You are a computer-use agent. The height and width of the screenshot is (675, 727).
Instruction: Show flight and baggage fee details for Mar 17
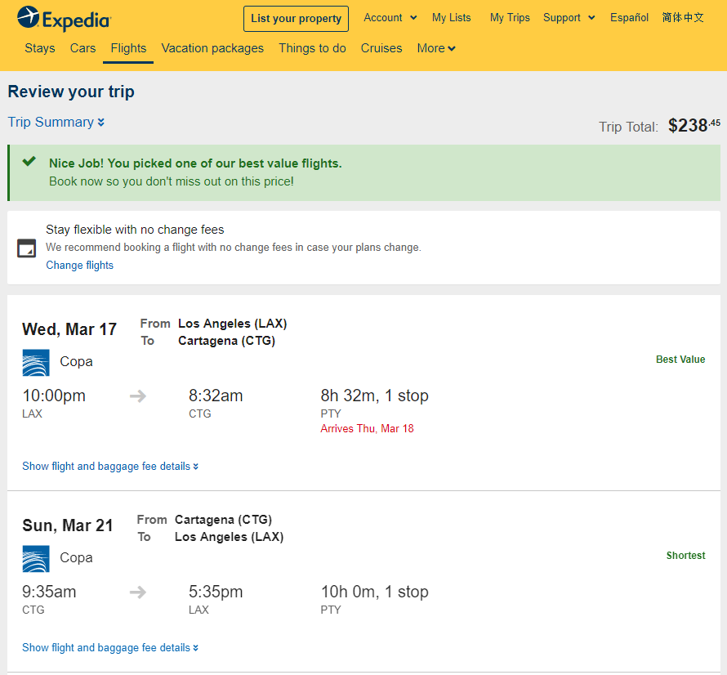[110, 466]
